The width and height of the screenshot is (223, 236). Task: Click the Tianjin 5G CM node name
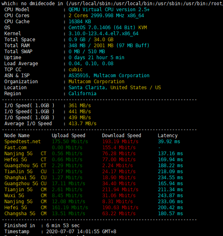pyautogui.click(x=25, y=190)
